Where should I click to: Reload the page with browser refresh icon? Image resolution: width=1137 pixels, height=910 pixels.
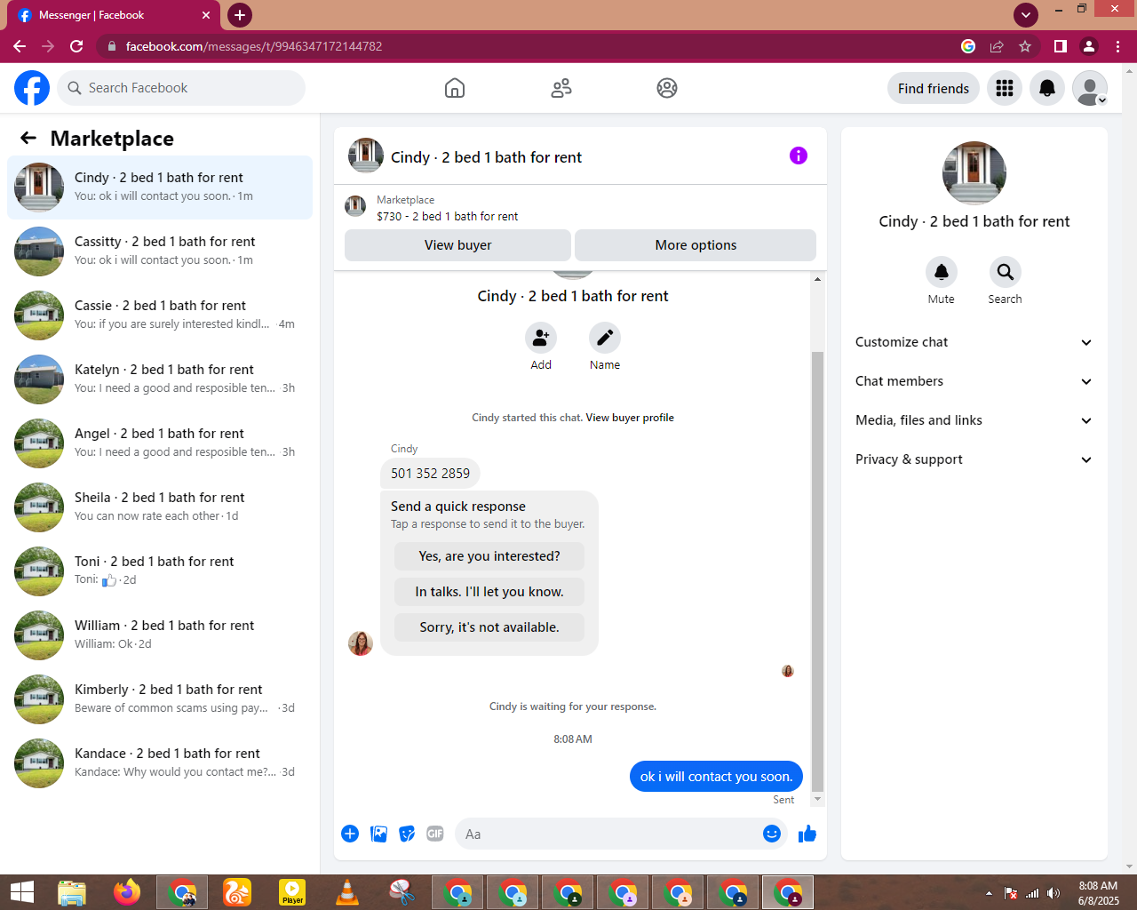(76, 46)
